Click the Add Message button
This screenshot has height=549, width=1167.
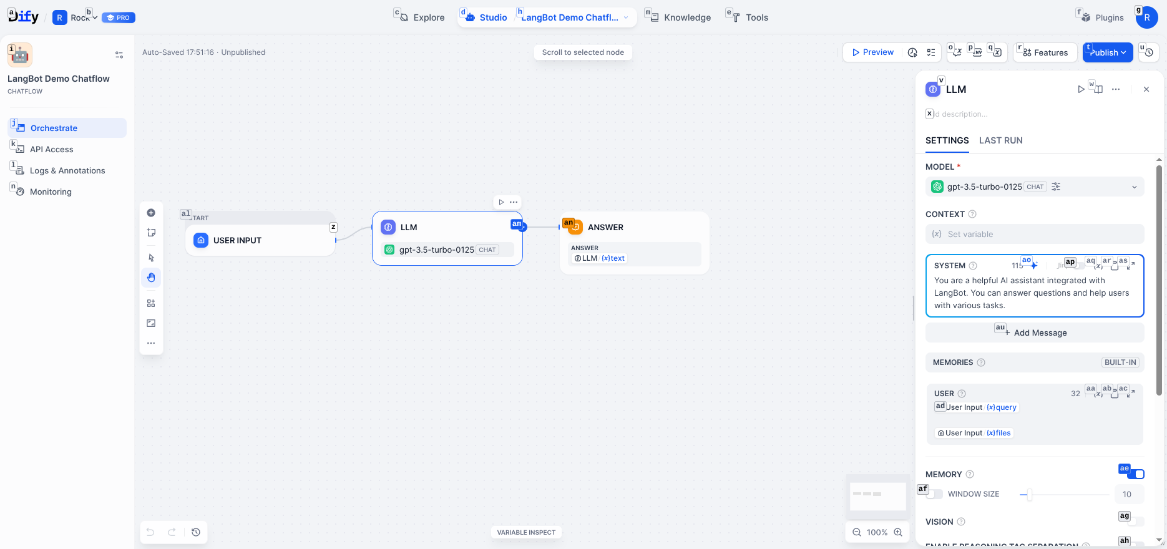pyautogui.click(x=1034, y=333)
